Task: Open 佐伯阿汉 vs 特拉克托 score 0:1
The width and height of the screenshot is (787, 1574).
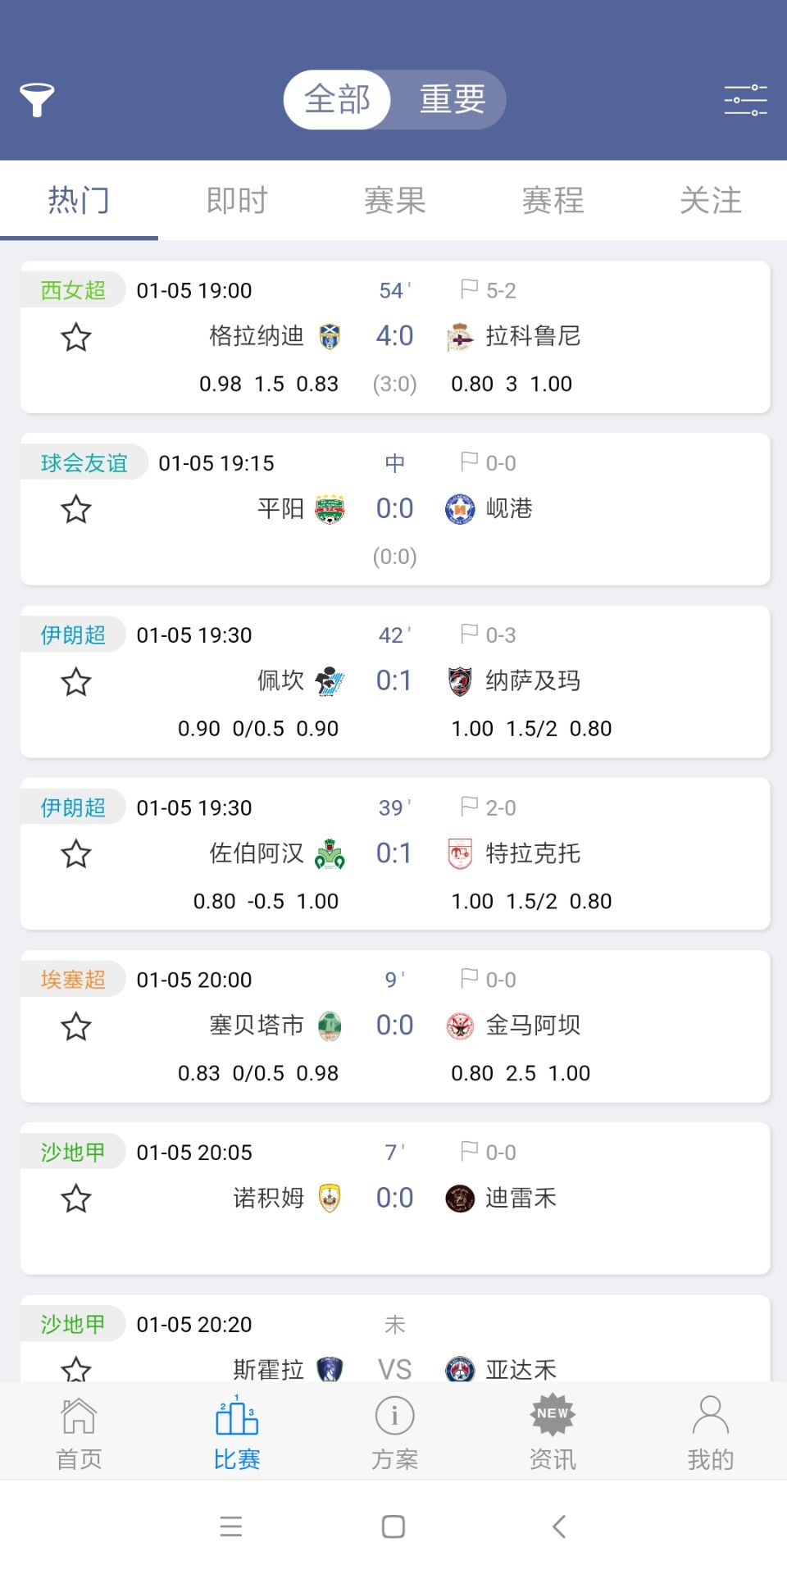Action: (x=394, y=853)
